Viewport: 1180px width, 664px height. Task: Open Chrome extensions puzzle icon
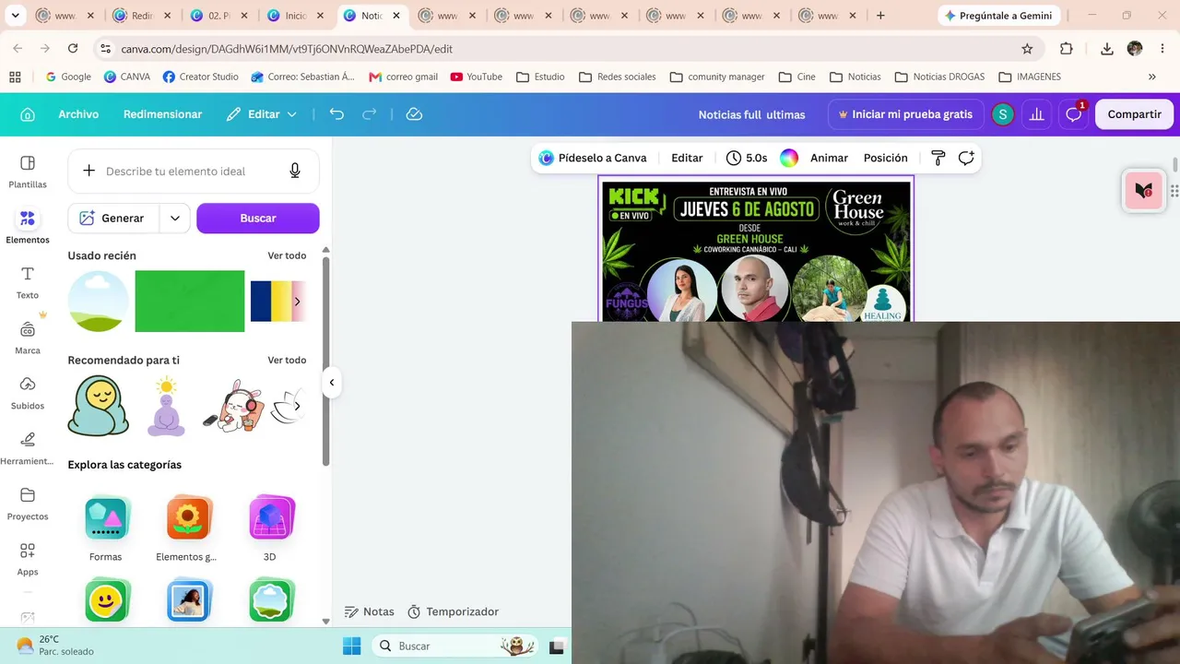coord(1067,49)
